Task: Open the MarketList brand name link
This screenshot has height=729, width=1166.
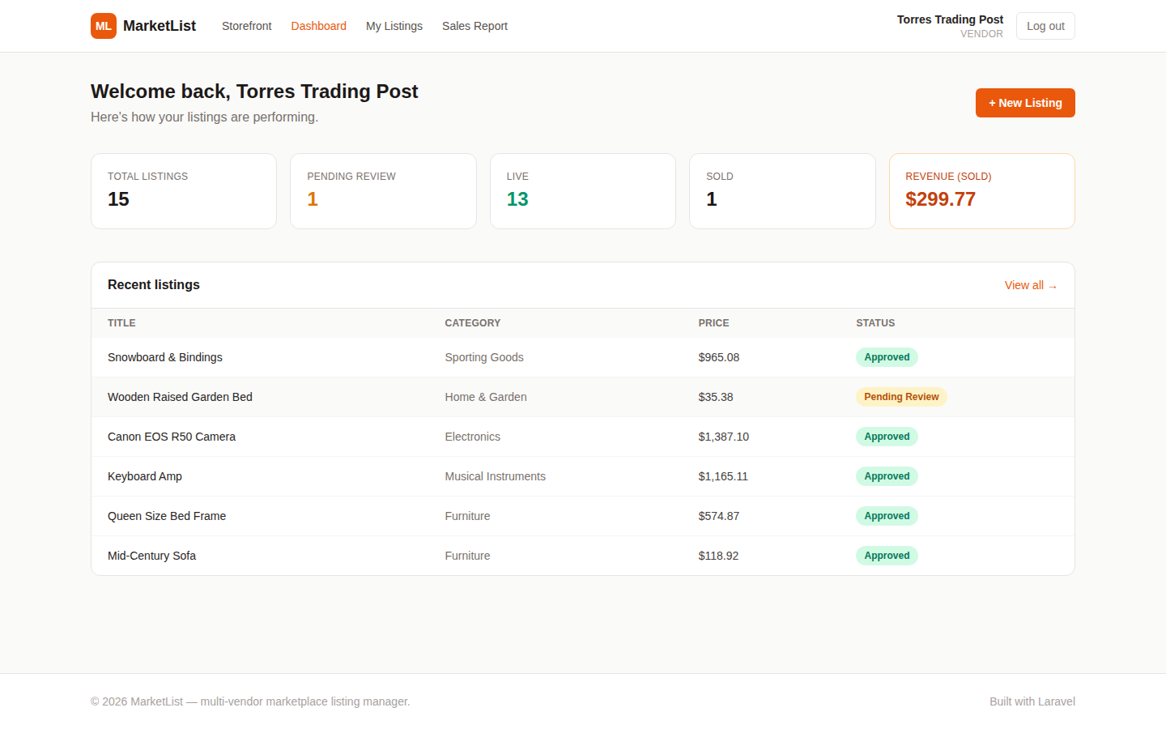Action: 160,26
